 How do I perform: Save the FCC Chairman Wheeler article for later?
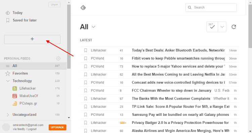[85, 91]
